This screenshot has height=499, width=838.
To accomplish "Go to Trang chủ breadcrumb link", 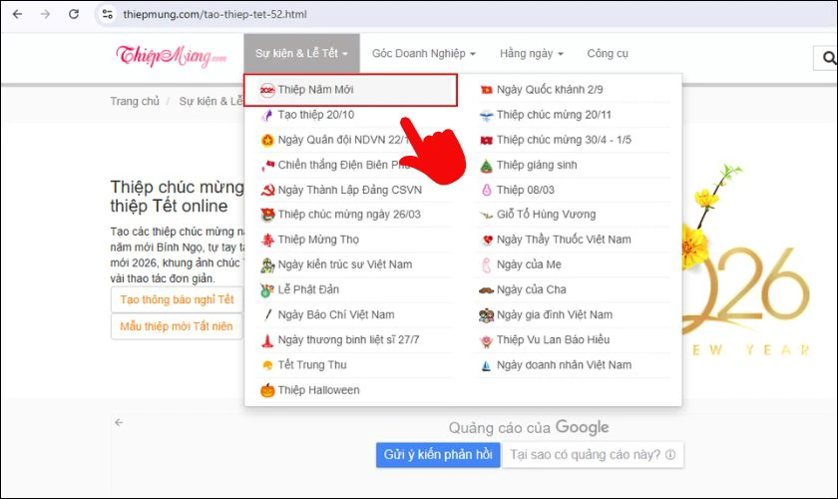I will click(x=135, y=102).
